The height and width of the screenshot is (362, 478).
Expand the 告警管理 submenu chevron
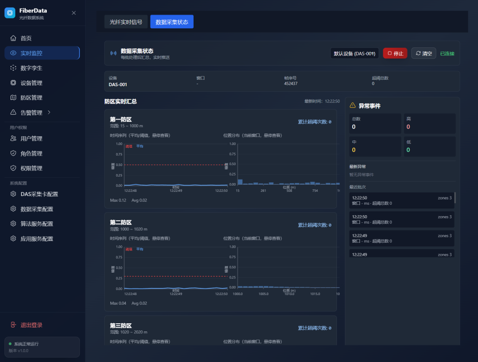click(49, 112)
